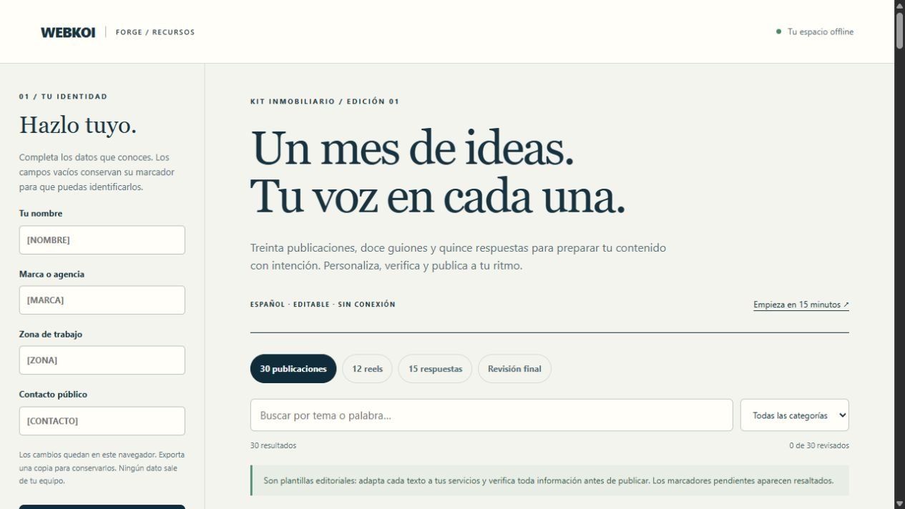905x509 pixels.
Task: Click the vertical scrollbar thumb
Action: 899,30
